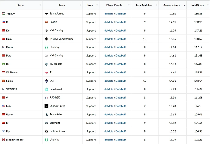
Task: Click the Evil Geniuses logo icon
Action: 47,131
